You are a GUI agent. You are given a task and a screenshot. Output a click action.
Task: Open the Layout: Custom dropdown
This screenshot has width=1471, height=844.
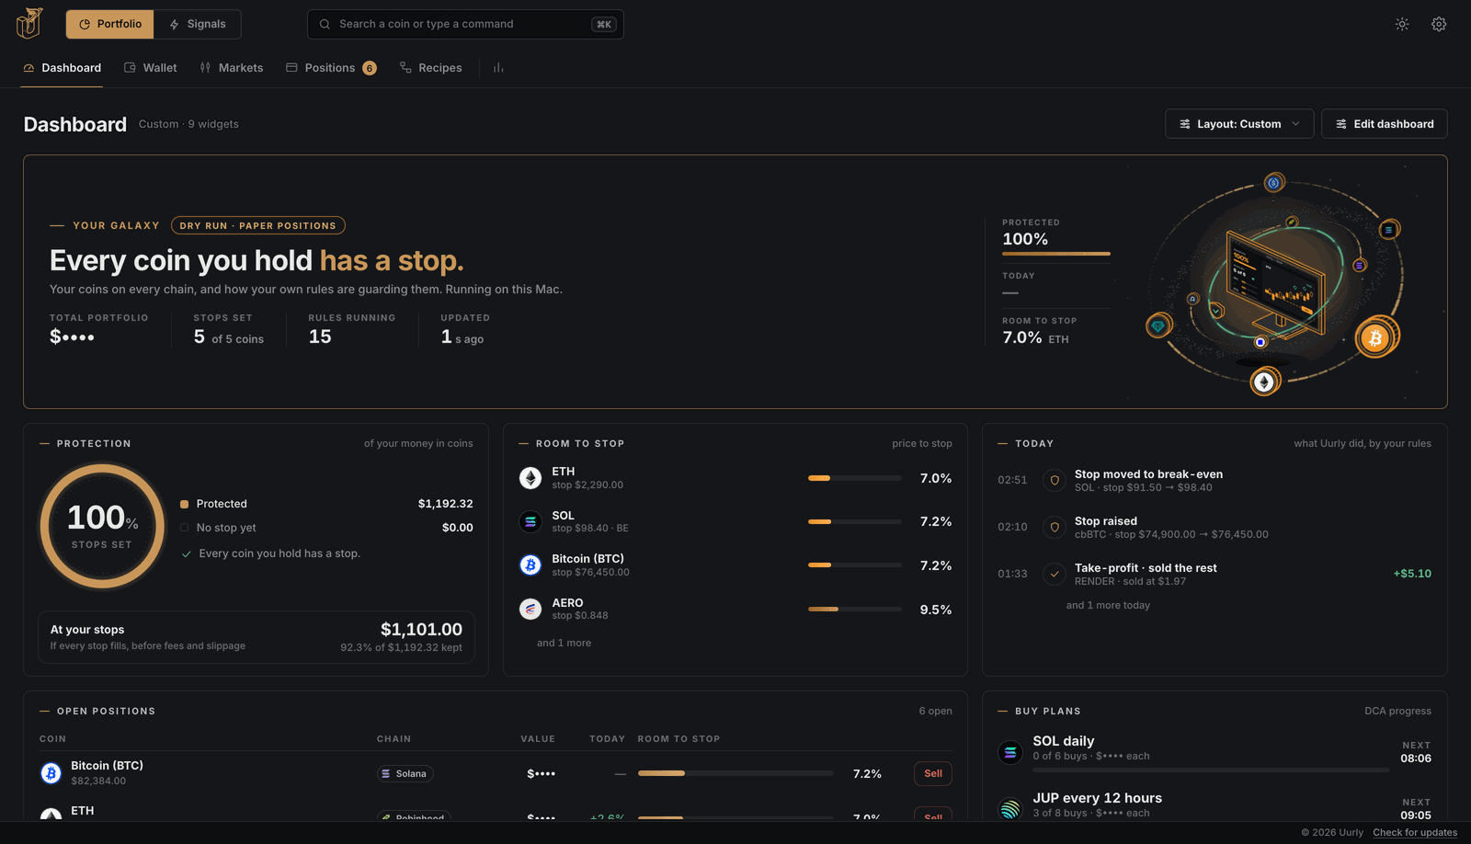(1239, 124)
